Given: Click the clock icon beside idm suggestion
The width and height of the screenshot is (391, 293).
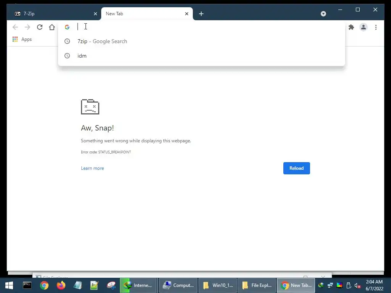Looking at the screenshot, I should [67, 56].
